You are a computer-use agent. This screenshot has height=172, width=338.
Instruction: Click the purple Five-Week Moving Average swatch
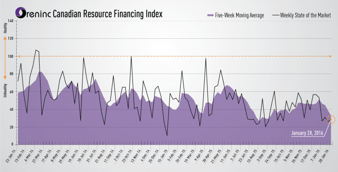click(210, 15)
